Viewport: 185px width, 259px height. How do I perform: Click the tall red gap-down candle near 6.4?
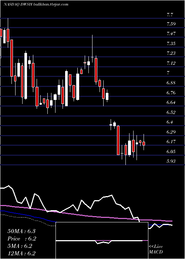tap(118, 140)
